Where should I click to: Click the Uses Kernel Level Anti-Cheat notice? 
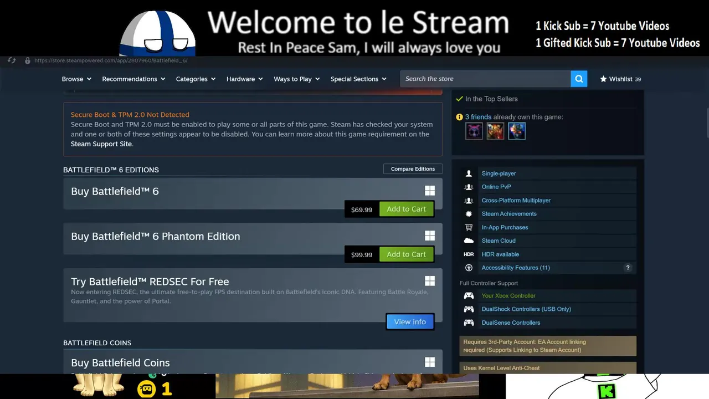coord(548,367)
